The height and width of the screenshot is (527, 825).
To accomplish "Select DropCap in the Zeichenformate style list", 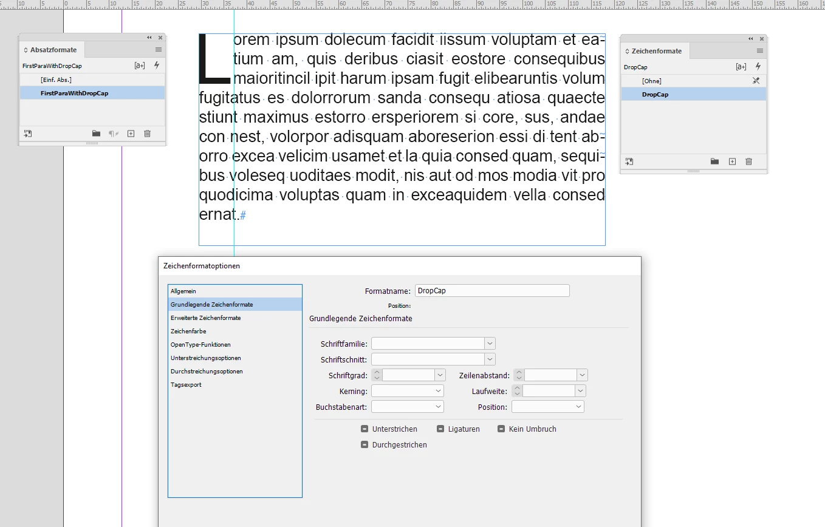I will coord(694,94).
